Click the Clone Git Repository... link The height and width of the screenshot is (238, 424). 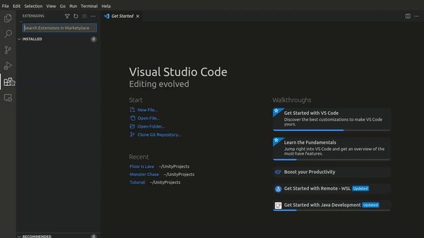(159, 134)
